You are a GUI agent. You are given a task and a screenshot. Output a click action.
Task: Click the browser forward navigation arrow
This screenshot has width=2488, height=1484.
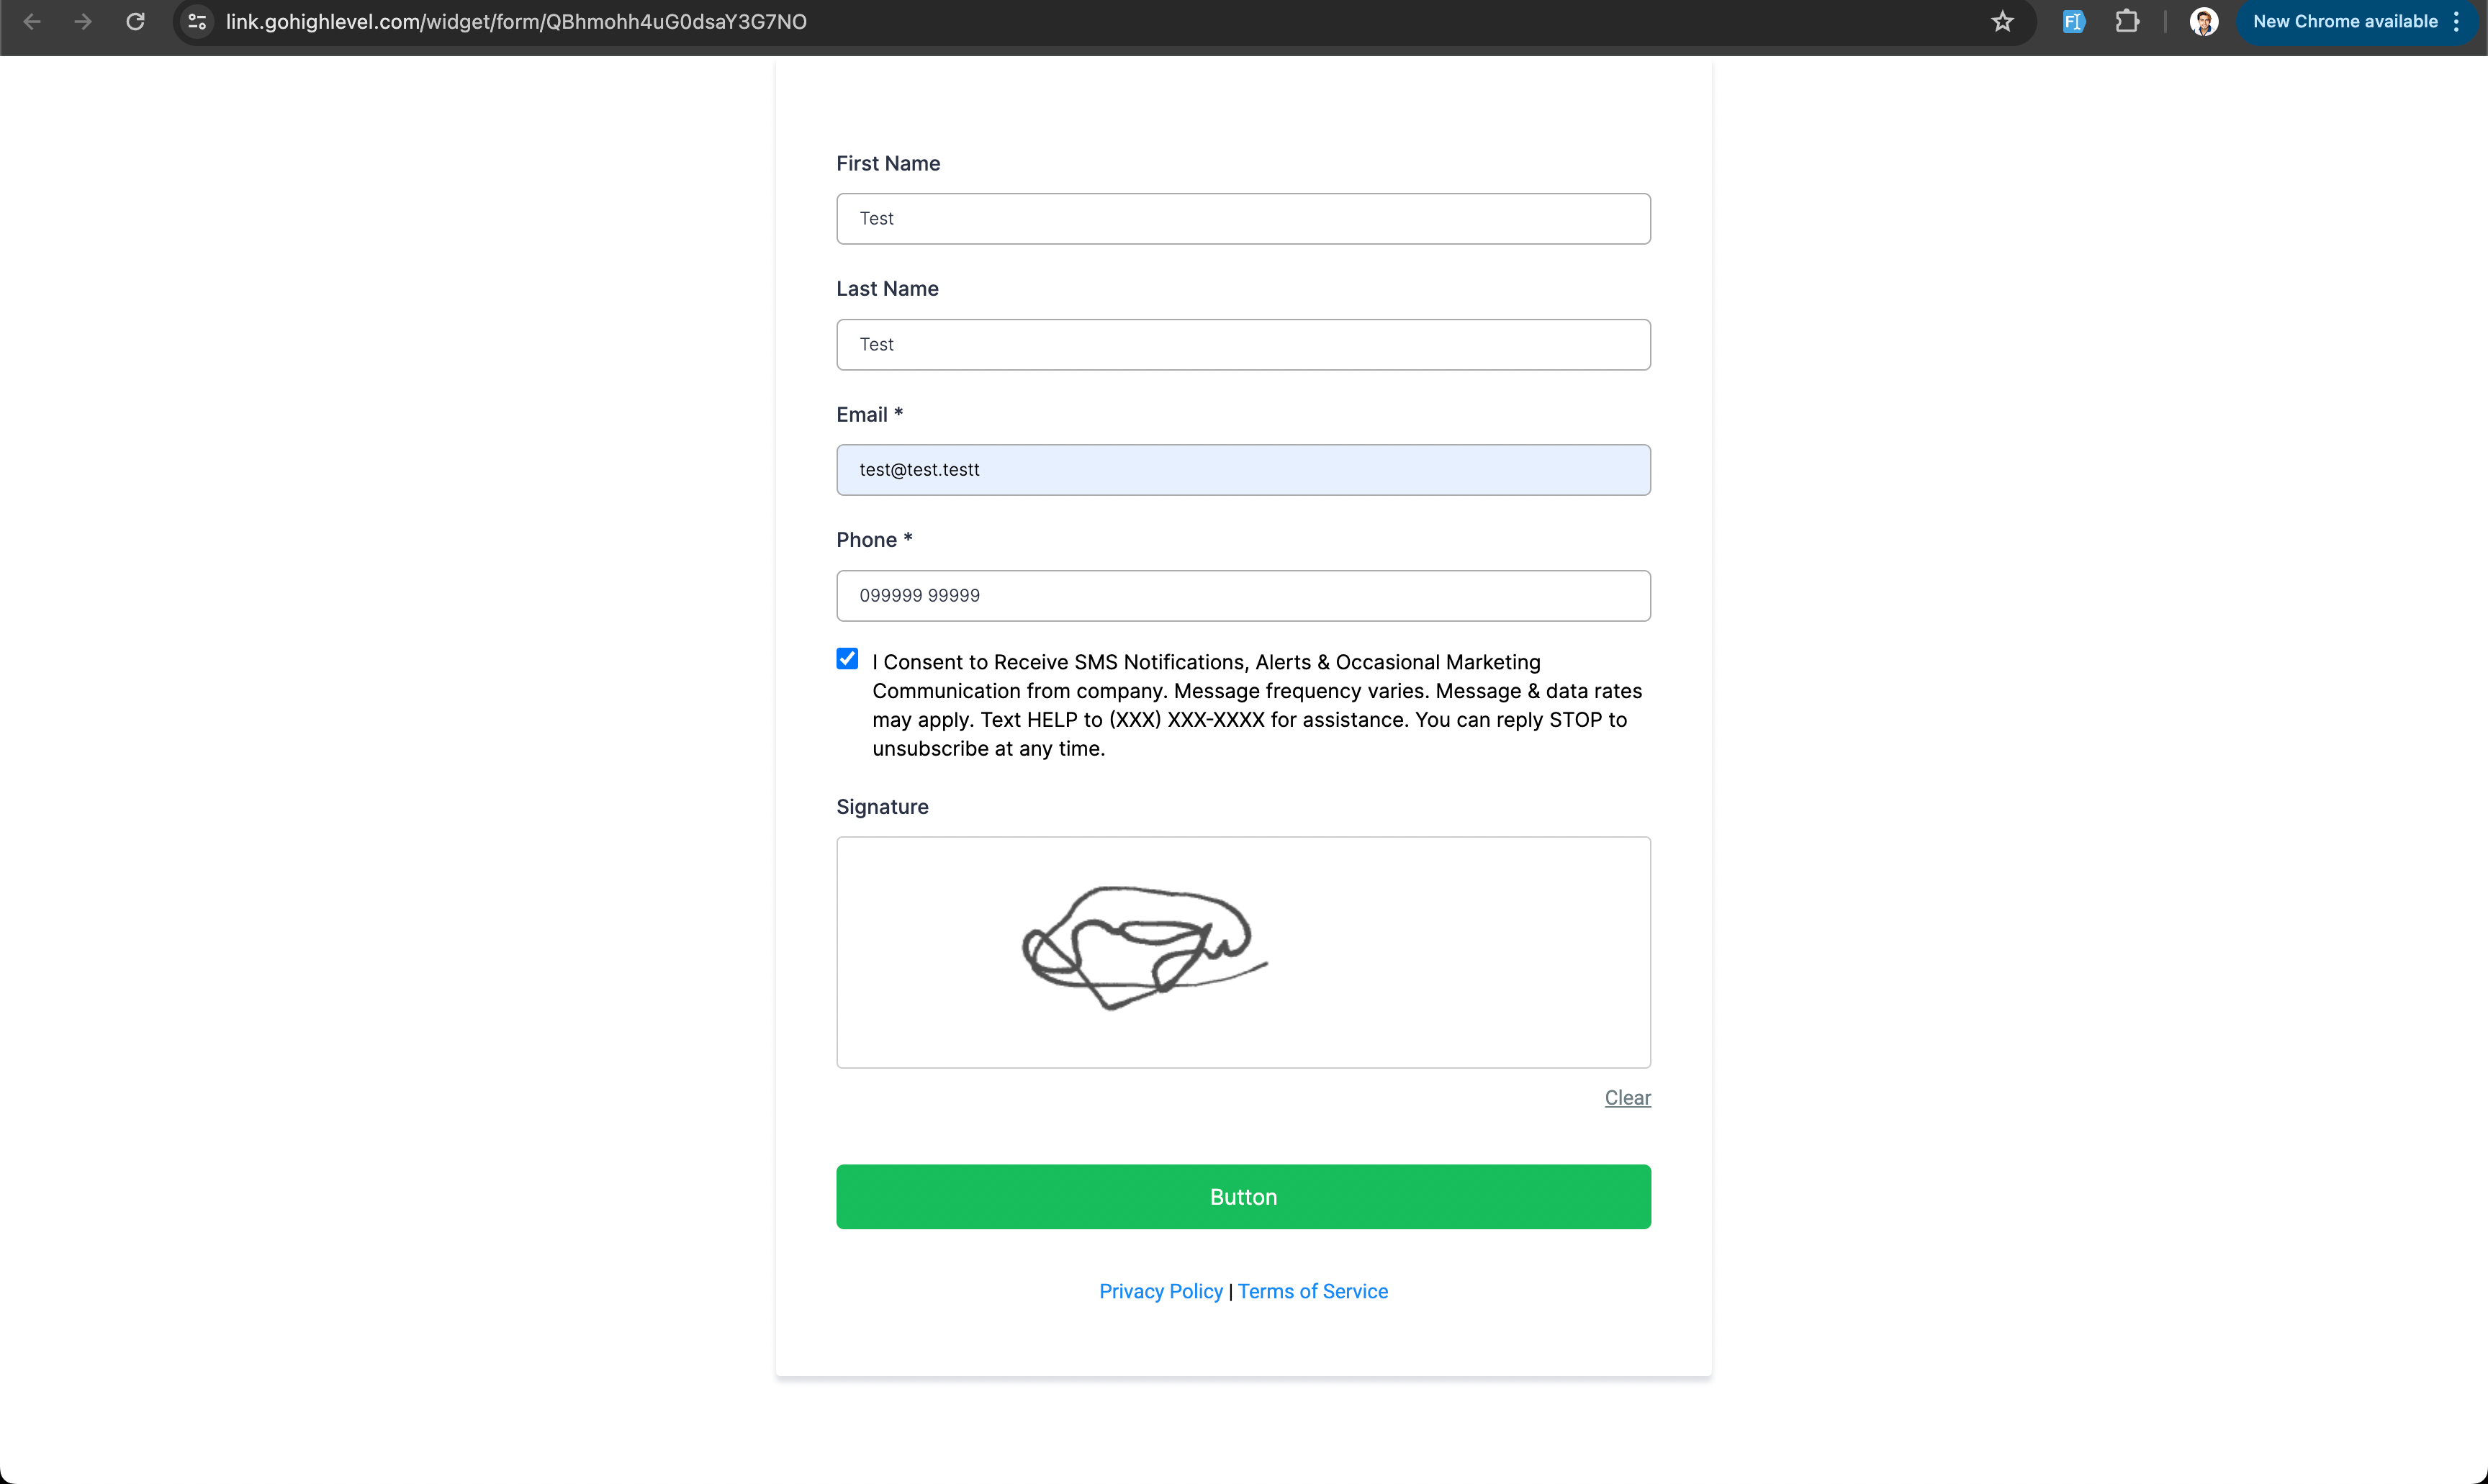pyautogui.click(x=83, y=21)
